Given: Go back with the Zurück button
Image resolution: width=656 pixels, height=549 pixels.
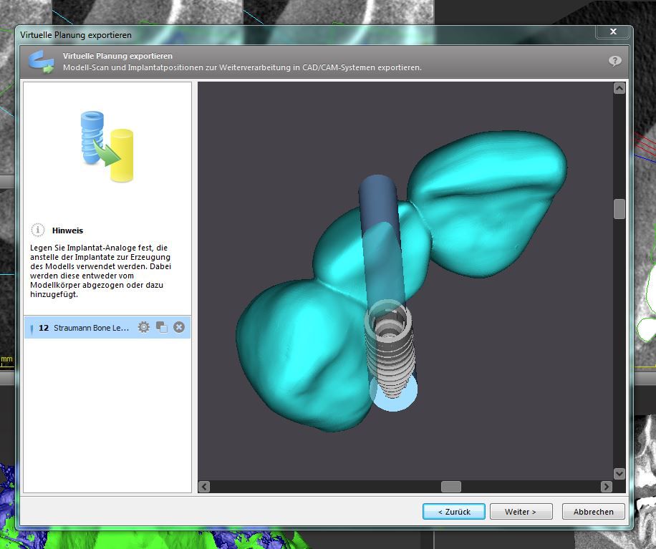Looking at the screenshot, I should [x=454, y=511].
